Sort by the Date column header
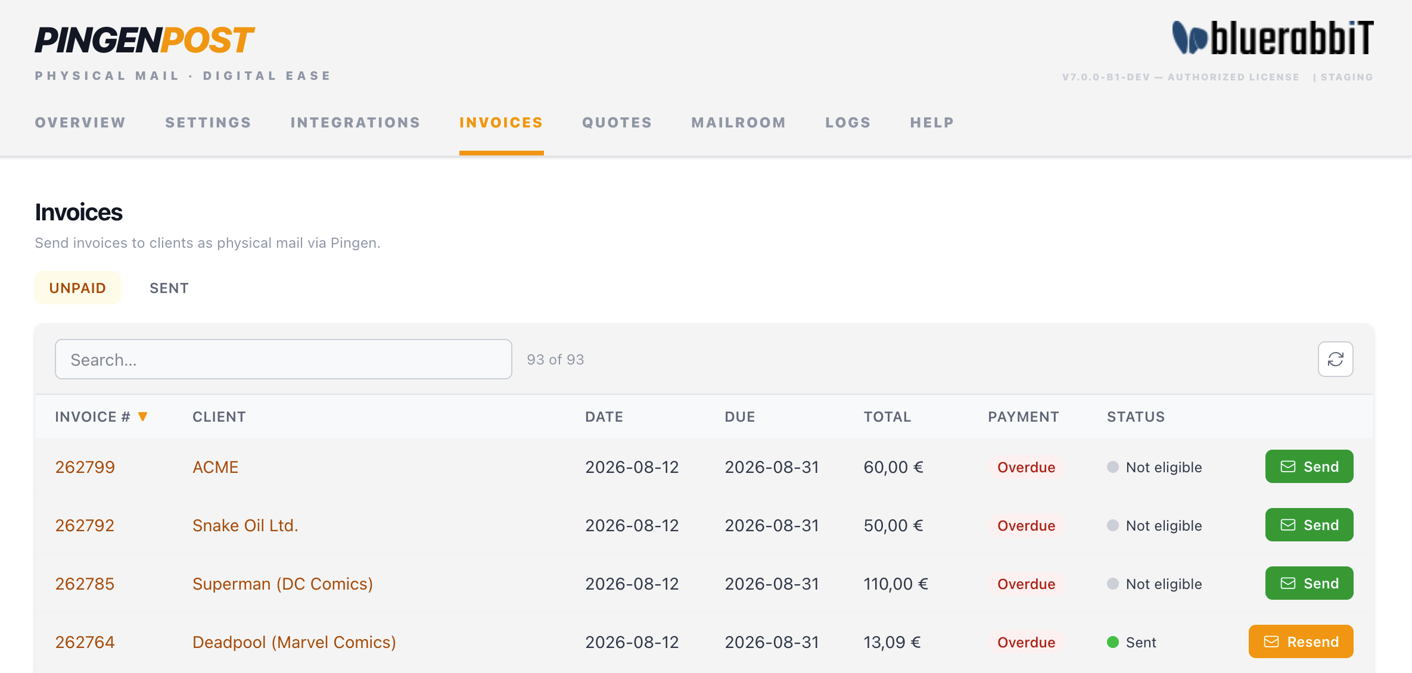Screen dimensions: 1412x673 [x=604, y=417]
